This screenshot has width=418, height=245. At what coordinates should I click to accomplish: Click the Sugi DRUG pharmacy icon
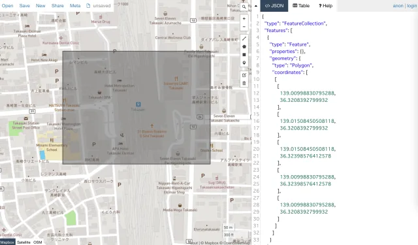[x=217, y=178]
